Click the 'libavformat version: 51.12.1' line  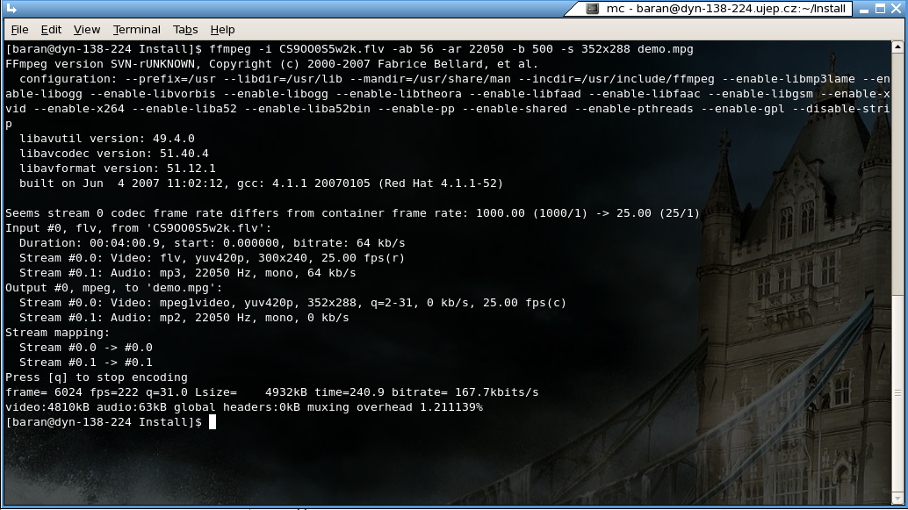click(118, 169)
